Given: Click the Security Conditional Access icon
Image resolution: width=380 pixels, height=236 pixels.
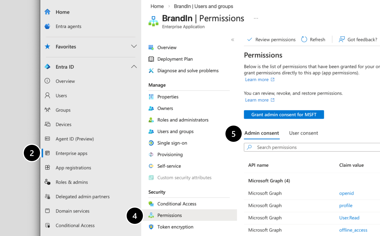Looking at the screenshot, I should click(151, 204).
